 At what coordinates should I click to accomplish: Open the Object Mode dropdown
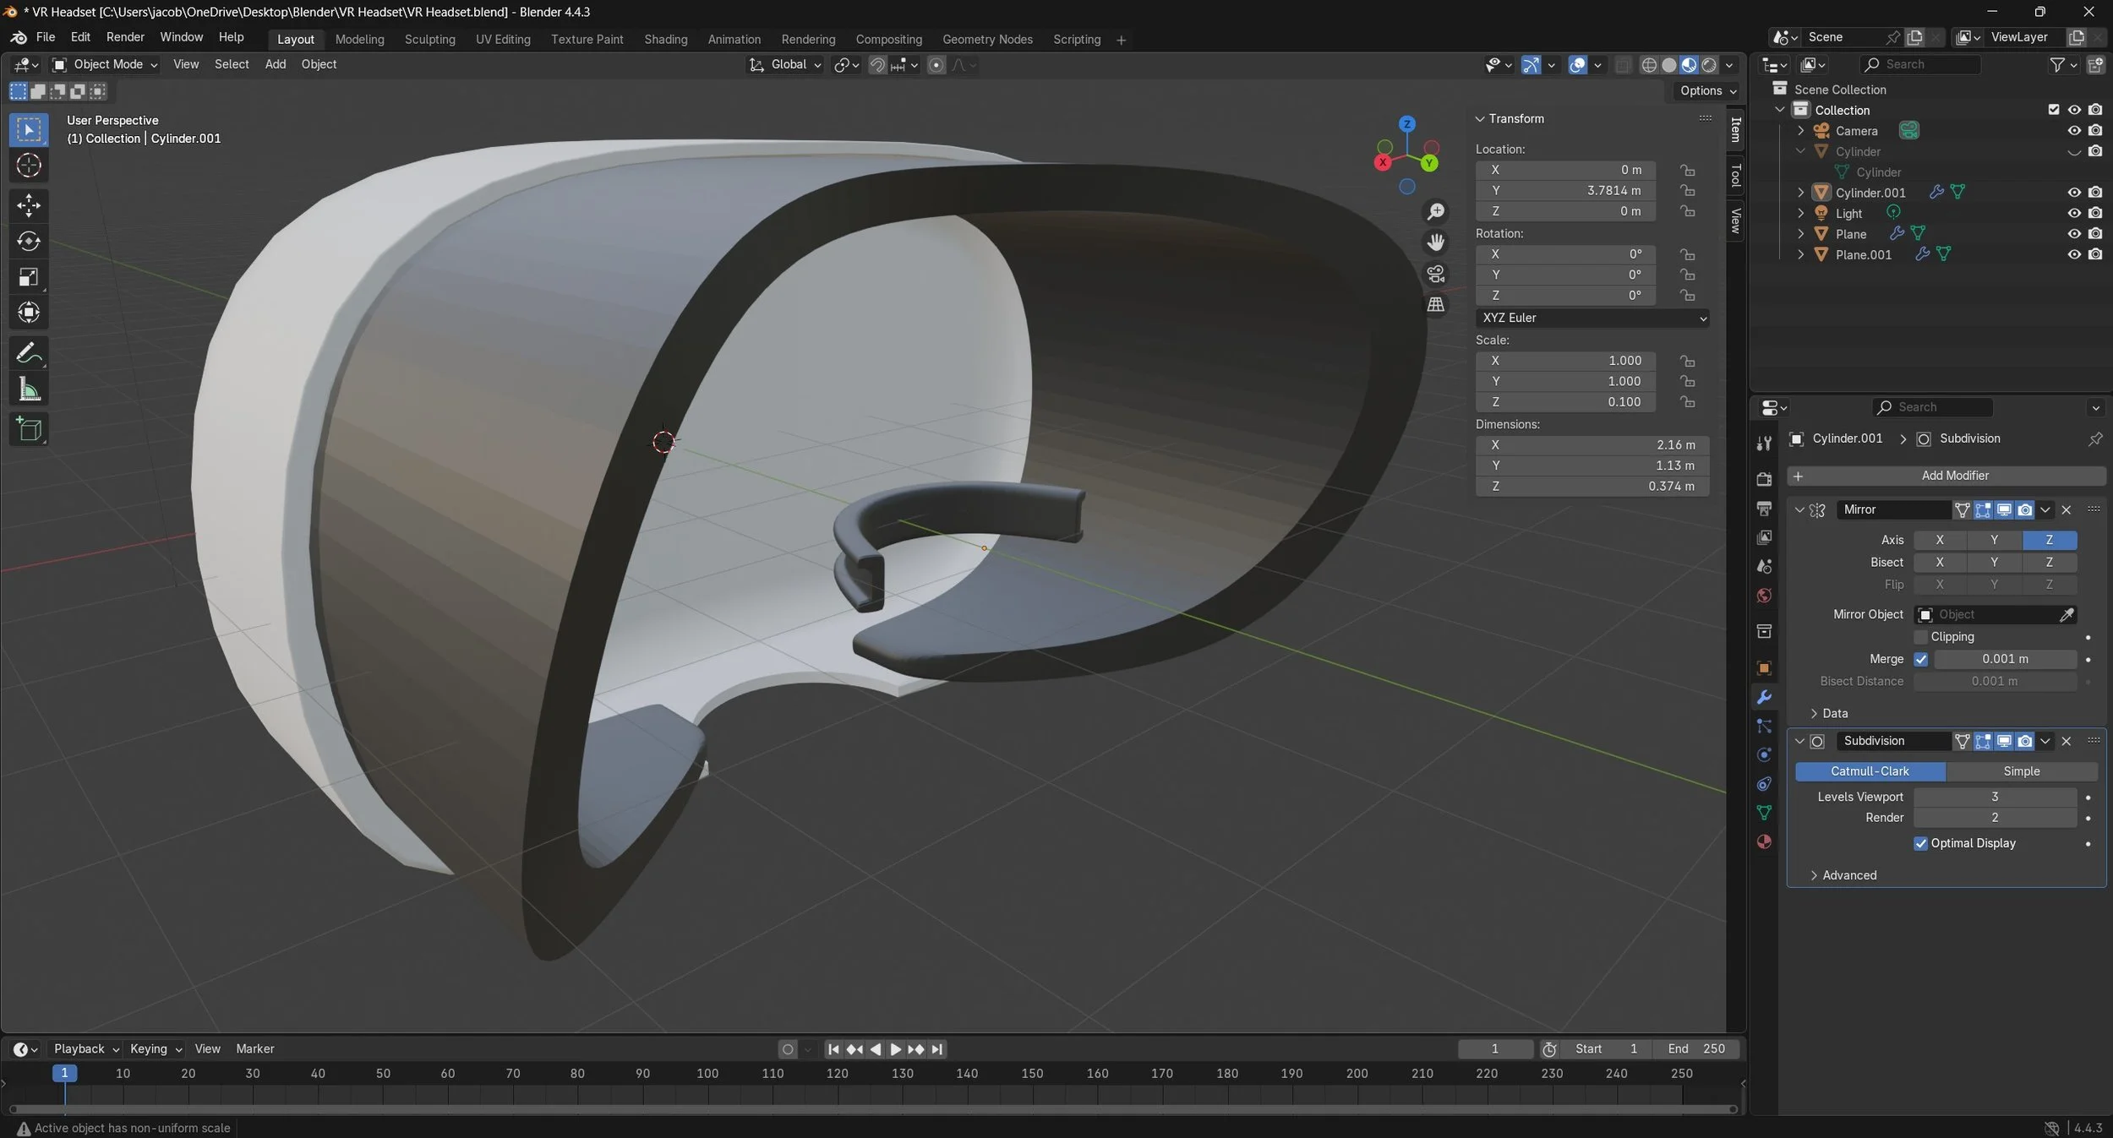coord(105,64)
